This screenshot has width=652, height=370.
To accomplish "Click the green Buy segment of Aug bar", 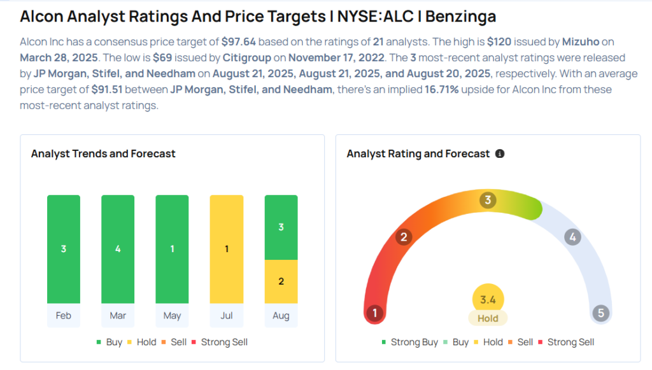I will click(281, 227).
